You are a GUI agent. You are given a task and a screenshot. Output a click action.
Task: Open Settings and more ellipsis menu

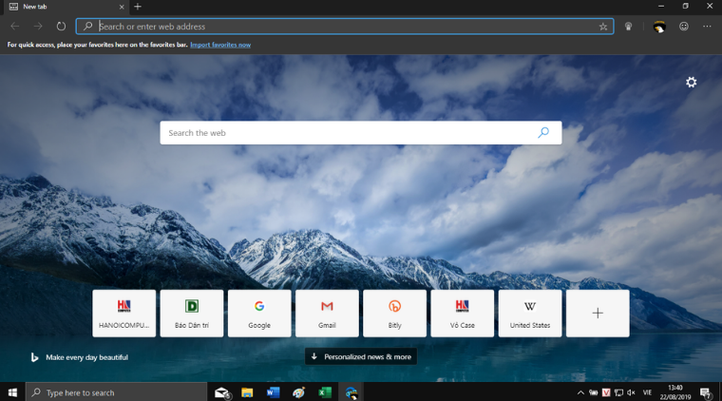pyautogui.click(x=707, y=27)
